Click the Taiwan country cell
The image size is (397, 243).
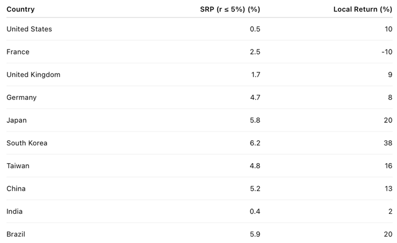(18, 166)
